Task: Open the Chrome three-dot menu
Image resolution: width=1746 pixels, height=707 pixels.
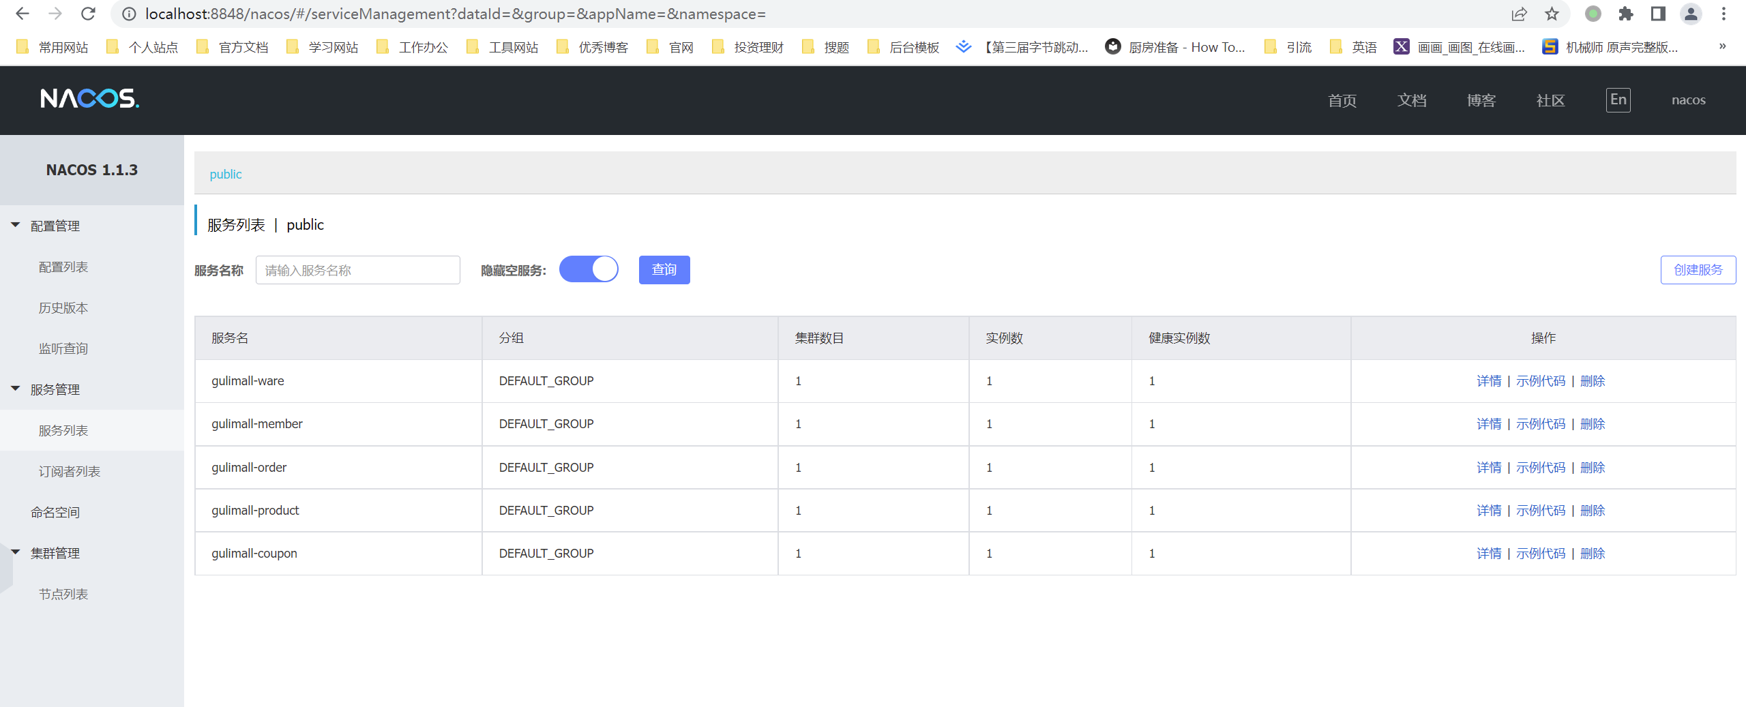Action: point(1723,14)
